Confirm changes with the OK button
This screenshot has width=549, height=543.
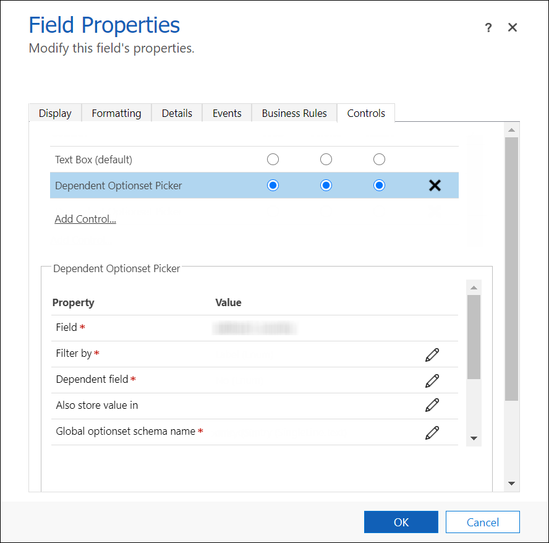pyautogui.click(x=401, y=522)
